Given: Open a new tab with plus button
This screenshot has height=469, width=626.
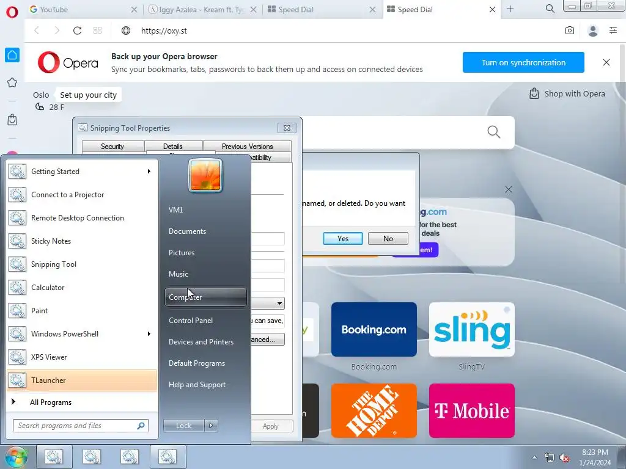Looking at the screenshot, I should coord(510,9).
